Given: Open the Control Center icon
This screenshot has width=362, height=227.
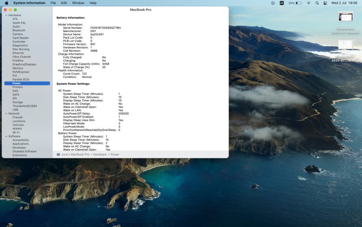Looking at the screenshot, I should point(325,3).
